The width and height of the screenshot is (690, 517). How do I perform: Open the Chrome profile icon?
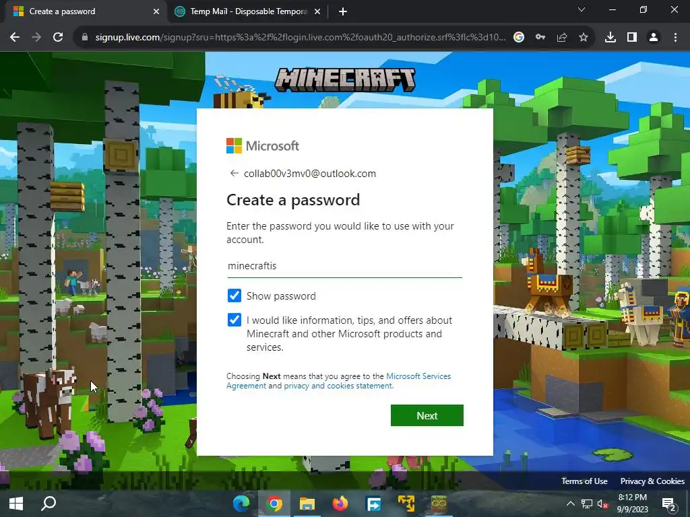[654, 38]
